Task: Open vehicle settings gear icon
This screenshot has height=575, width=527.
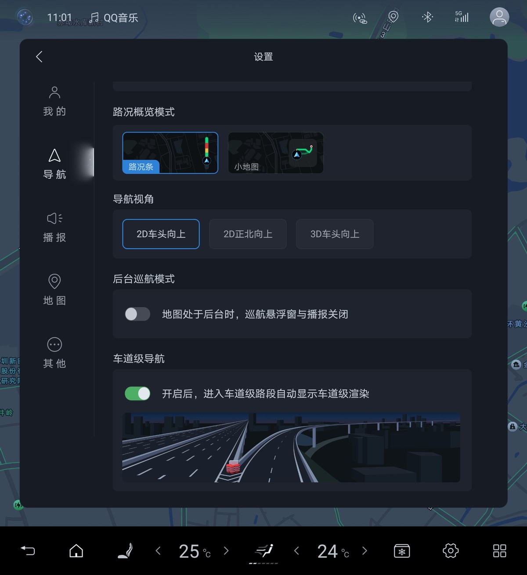Action: pyautogui.click(x=451, y=550)
